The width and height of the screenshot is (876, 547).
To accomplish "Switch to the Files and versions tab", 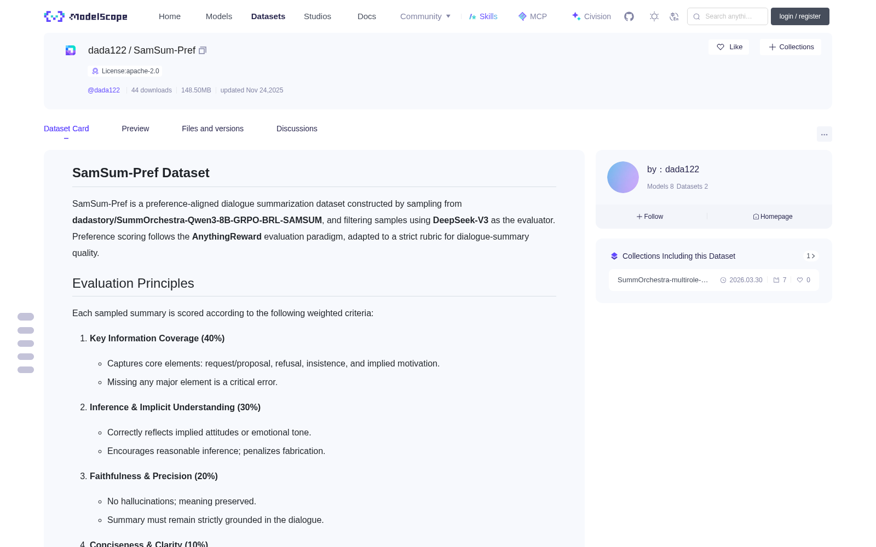I will [212, 129].
